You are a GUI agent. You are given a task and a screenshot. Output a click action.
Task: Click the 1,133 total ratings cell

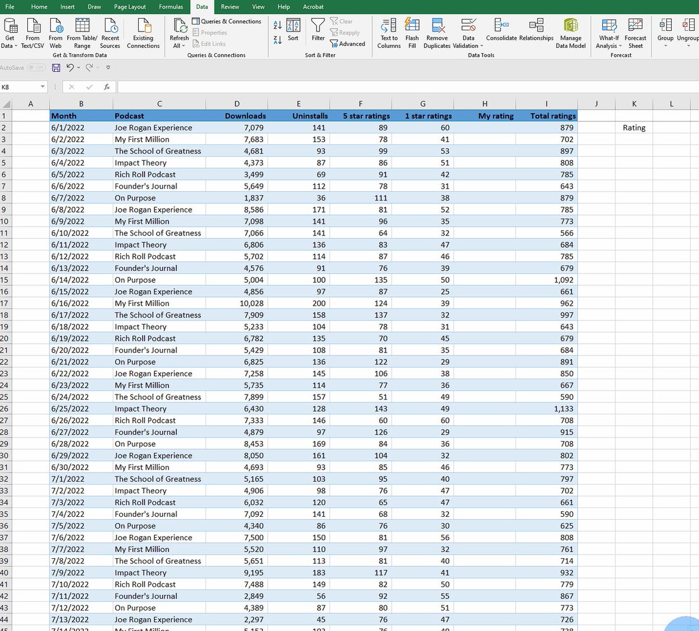tap(547, 408)
